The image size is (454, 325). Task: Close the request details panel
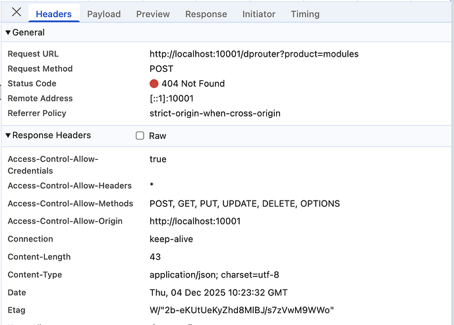[x=16, y=13]
